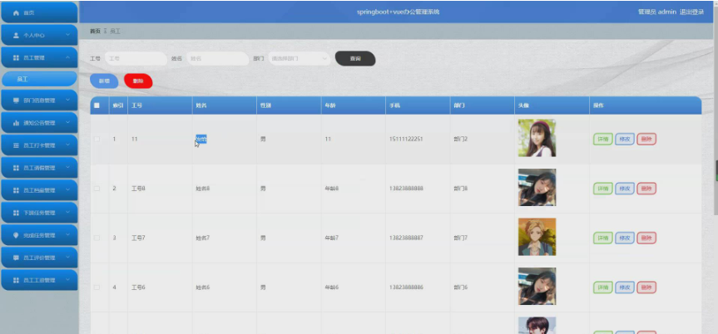Click the avatar thumbnail in row 工号7

pyautogui.click(x=537, y=237)
